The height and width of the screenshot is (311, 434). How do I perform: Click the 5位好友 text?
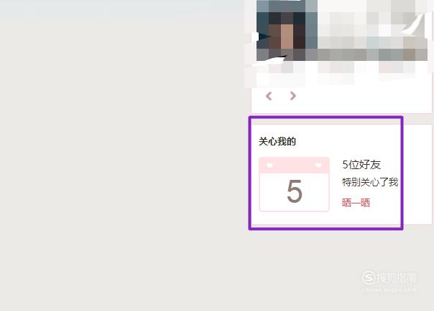pos(361,165)
